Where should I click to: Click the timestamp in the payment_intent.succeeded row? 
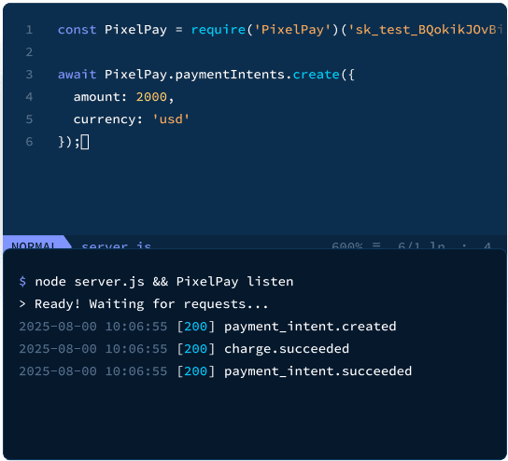(x=93, y=371)
